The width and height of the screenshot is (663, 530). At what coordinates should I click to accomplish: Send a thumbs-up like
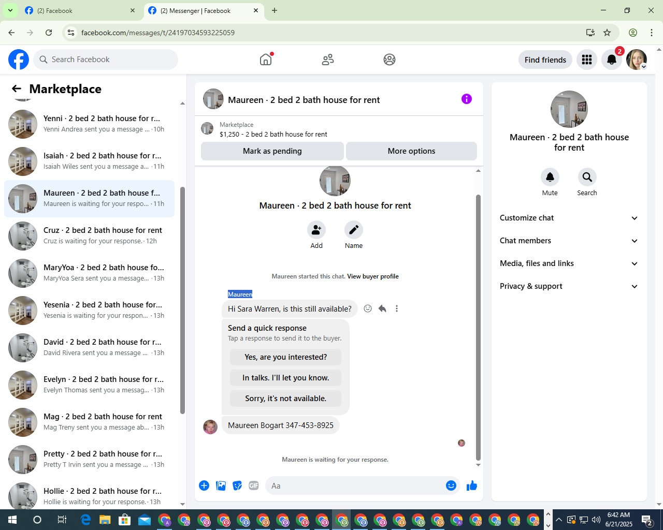coord(472,485)
